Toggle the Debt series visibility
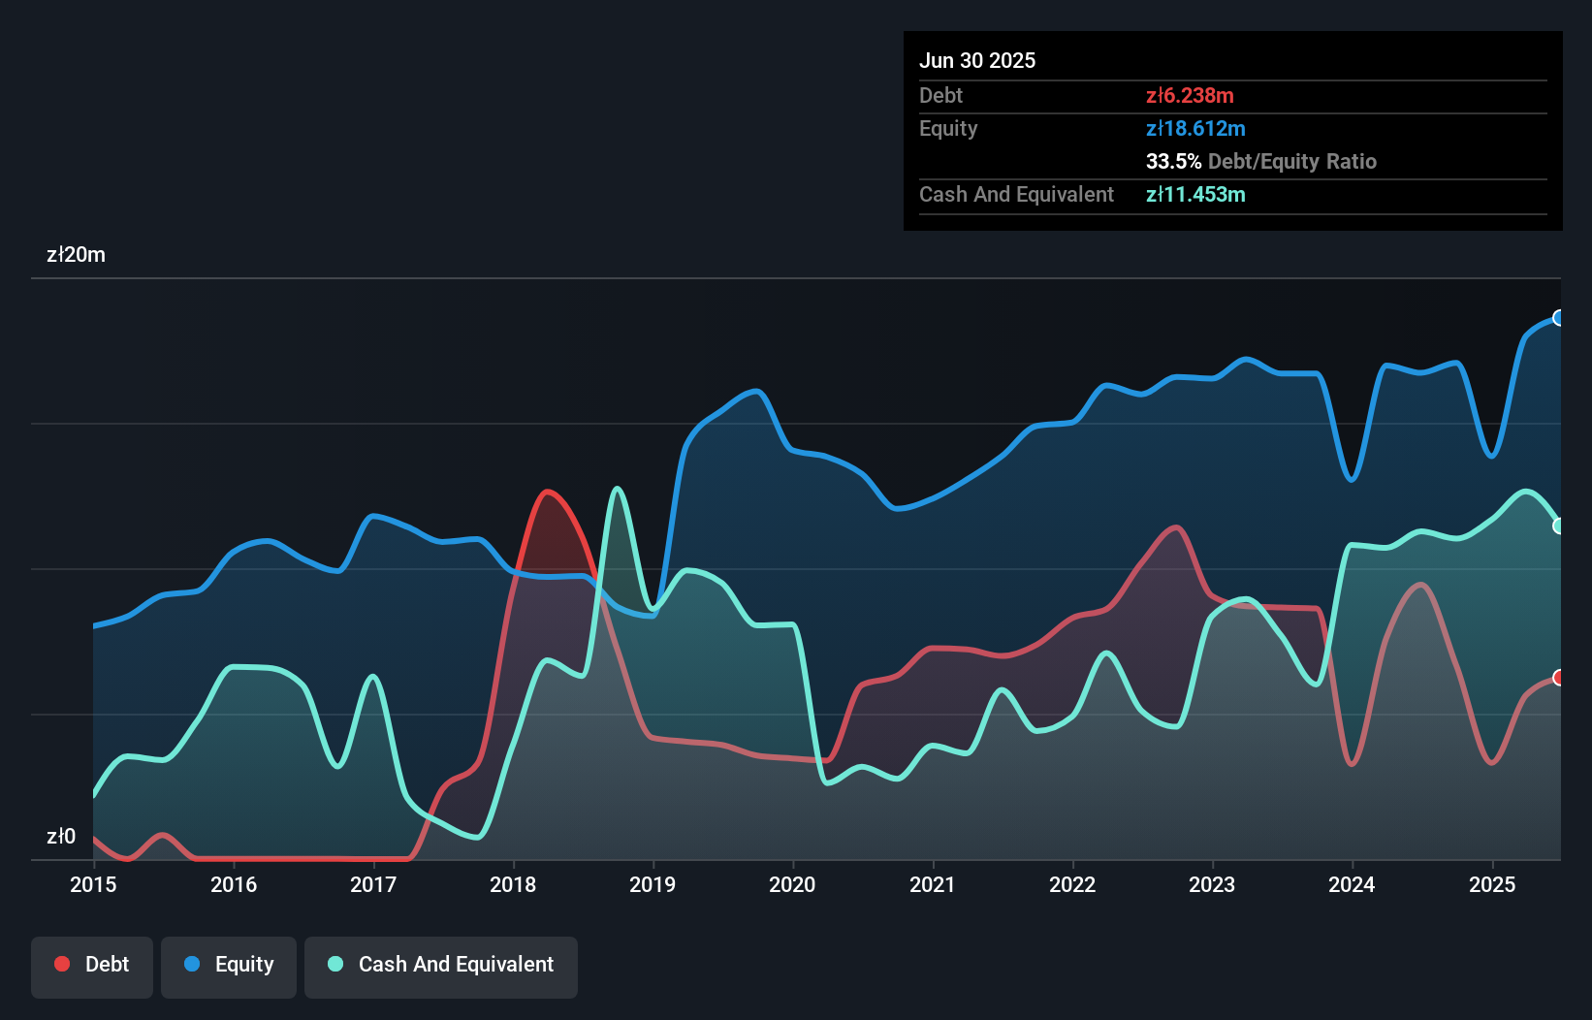The width and height of the screenshot is (1592, 1020). 91,964
